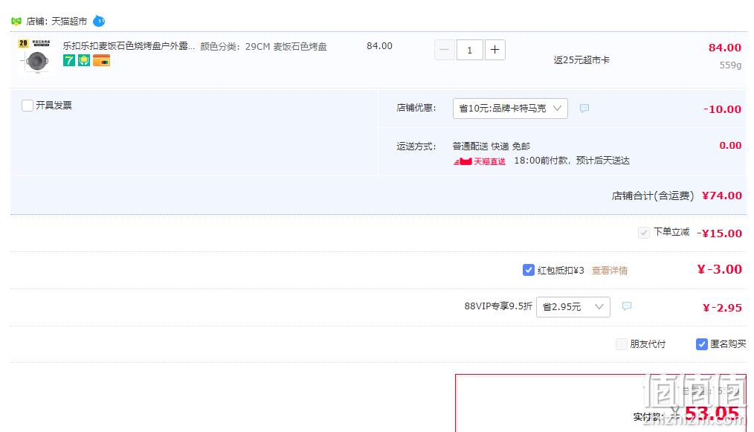Click the 返25元超市卡 promotion text
Screen dimensions: 754x432
(x=581, y=60)
